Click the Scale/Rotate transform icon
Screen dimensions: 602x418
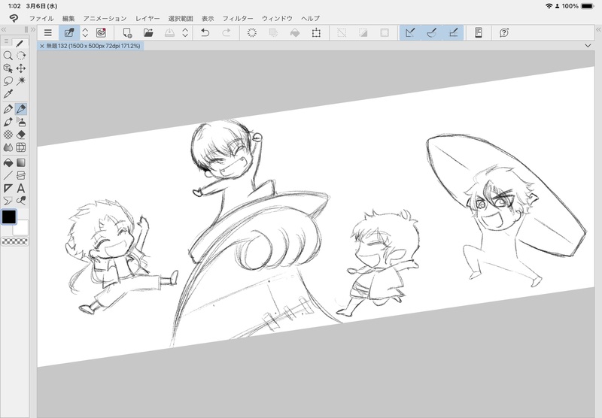point(316,33)
